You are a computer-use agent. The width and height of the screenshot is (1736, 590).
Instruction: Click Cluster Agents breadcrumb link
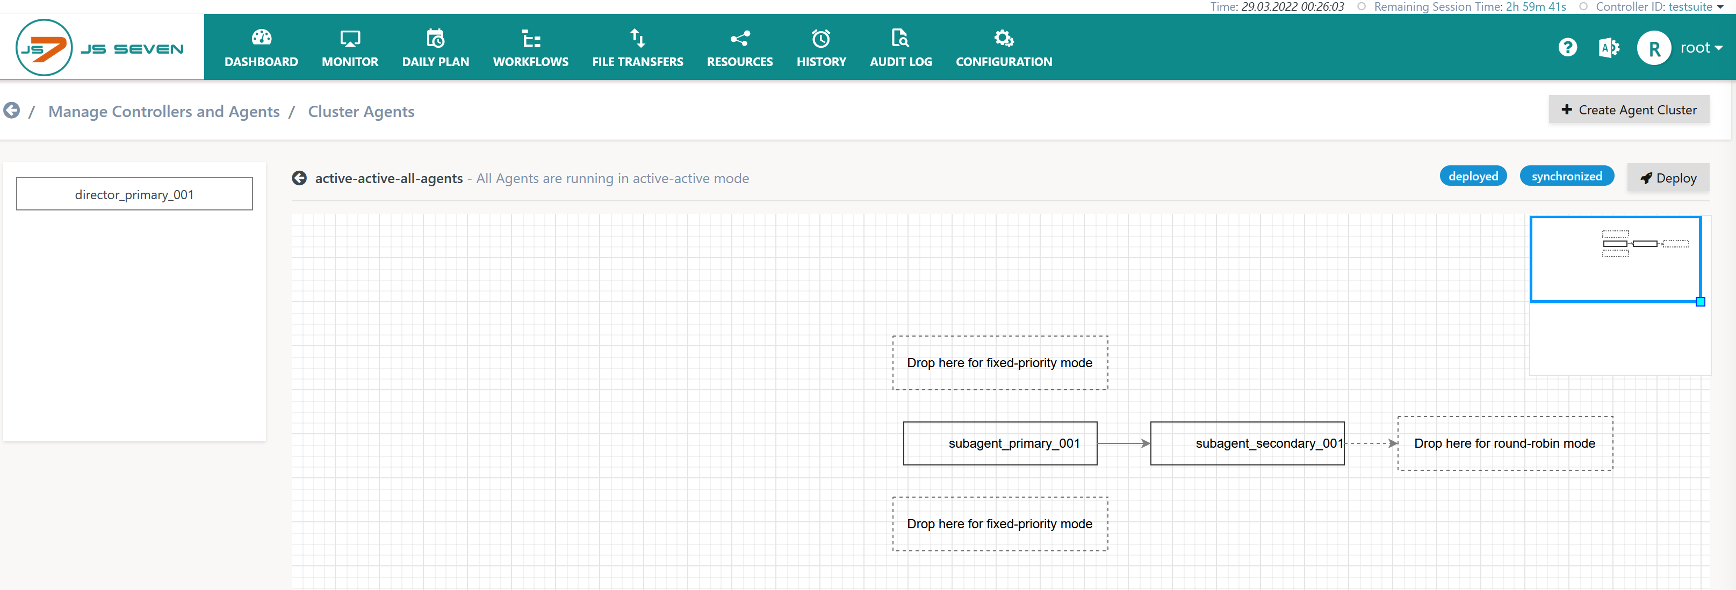click(361, 111)
